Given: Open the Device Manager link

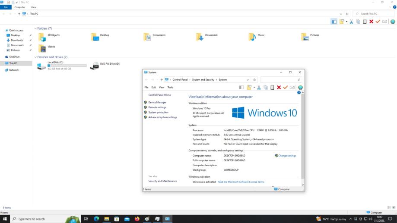Looking at the screenshot, I should point(157,102).
